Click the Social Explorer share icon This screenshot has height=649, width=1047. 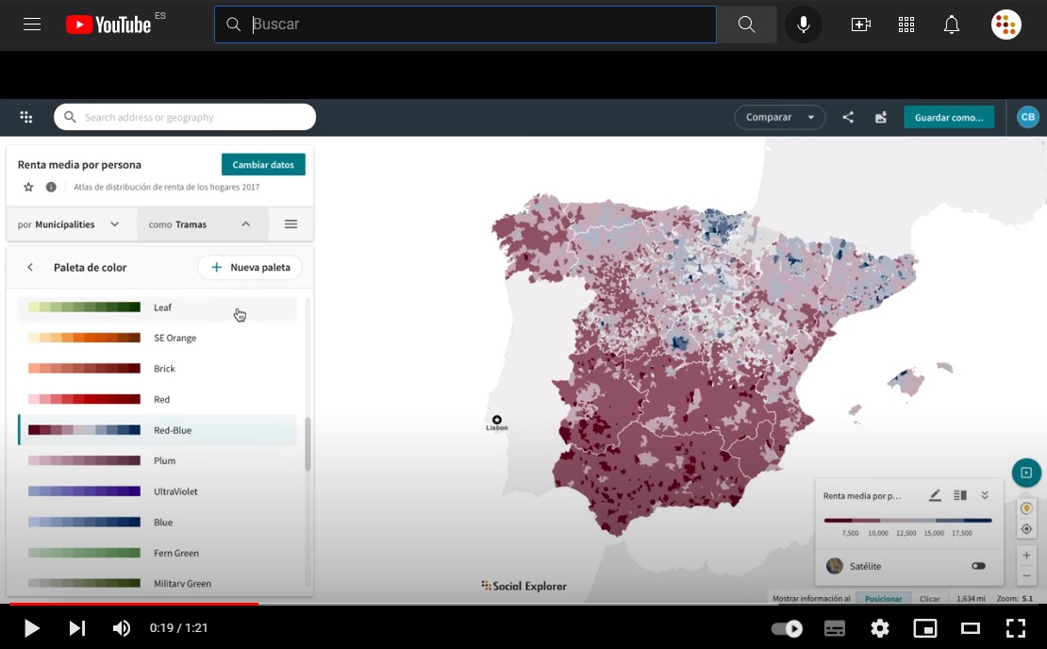(x=848, y=117)
